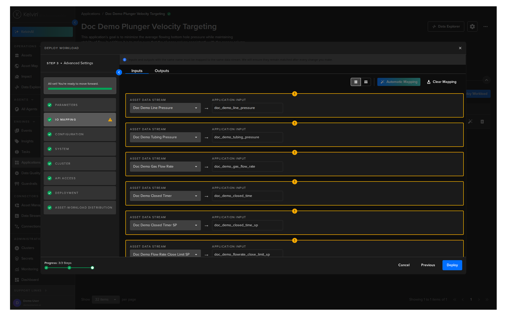
Task: Click the Kelvin logo
Action: 26,14
